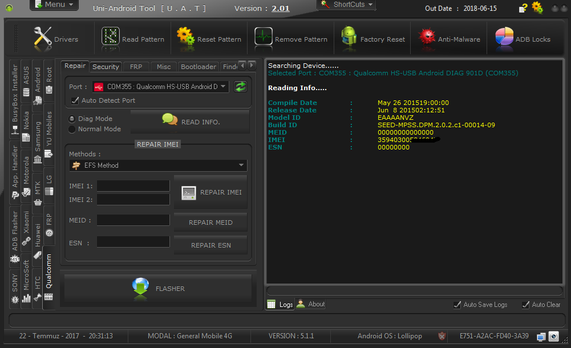571x348 pixels.
Task: Toggle the Auto Save Logs checkbox
Action: click(x=457, y=305)
